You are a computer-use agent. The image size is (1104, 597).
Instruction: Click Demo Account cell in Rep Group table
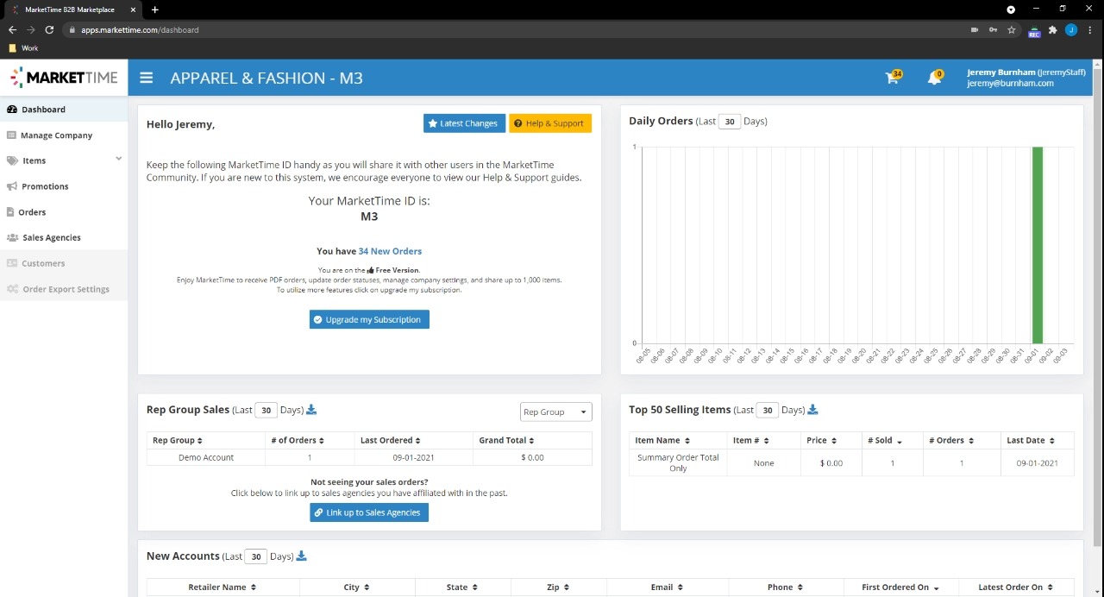206,457
